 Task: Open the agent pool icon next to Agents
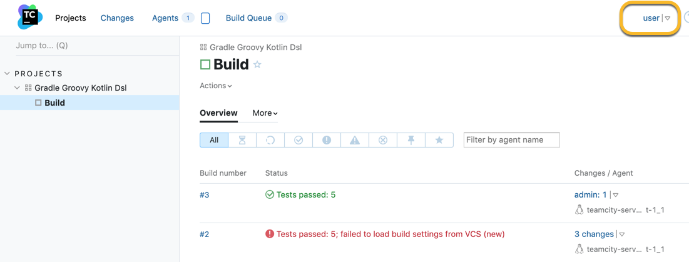(205, 18)
